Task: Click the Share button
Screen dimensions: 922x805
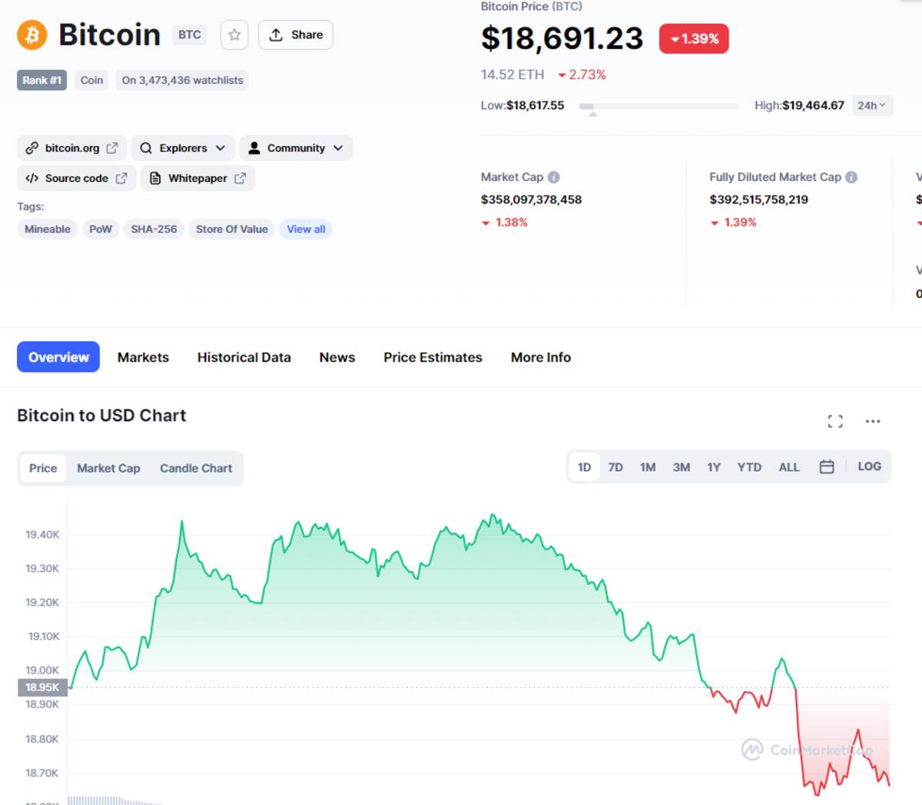Action: pyautogui.click(x=296, y=35)
